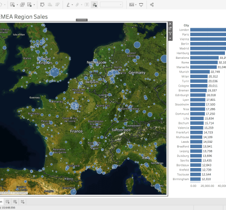226x210 pixels.
Task: Select the Paris bar in chart
Action: [x=208, y=35]
